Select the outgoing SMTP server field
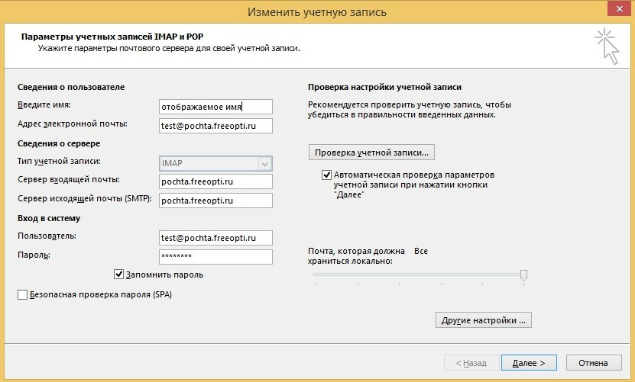635x382 pixels. [215, 201]
